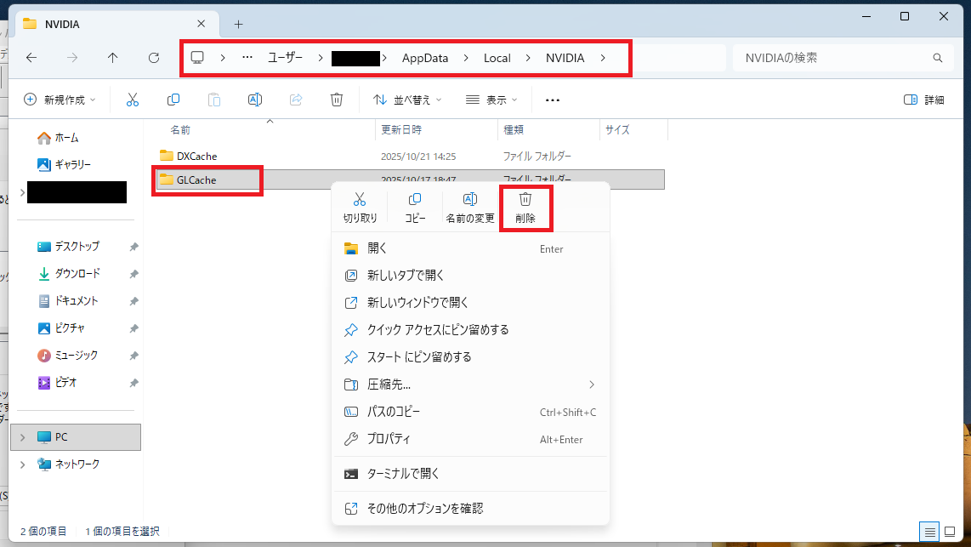Toggle the 詳細 details pane

click(924, 100)
